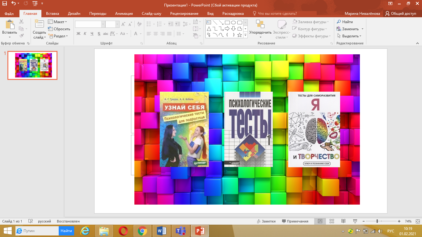422x237 pixels.
Task: Clear all formatting eraser icon
Action: [x=139, y=24]
